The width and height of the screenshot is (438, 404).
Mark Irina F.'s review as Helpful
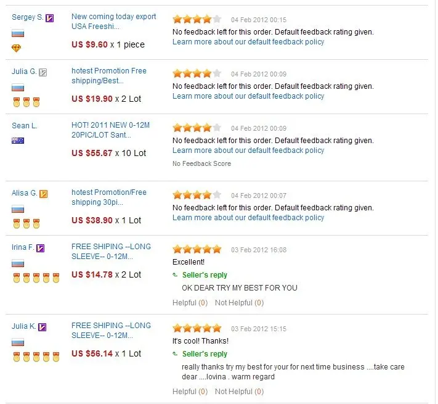coord(190,303)
